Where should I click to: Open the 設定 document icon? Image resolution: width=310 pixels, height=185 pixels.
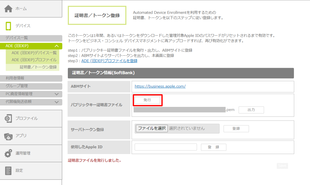(8, 170)
